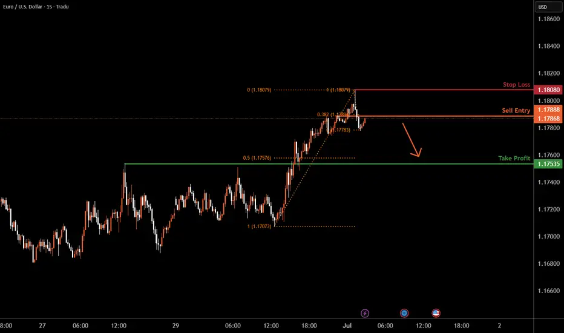This screenshot has height=333, width=564.
Task: Click the red Stop Loss horizontal line
Action: (x=444, y=90)
